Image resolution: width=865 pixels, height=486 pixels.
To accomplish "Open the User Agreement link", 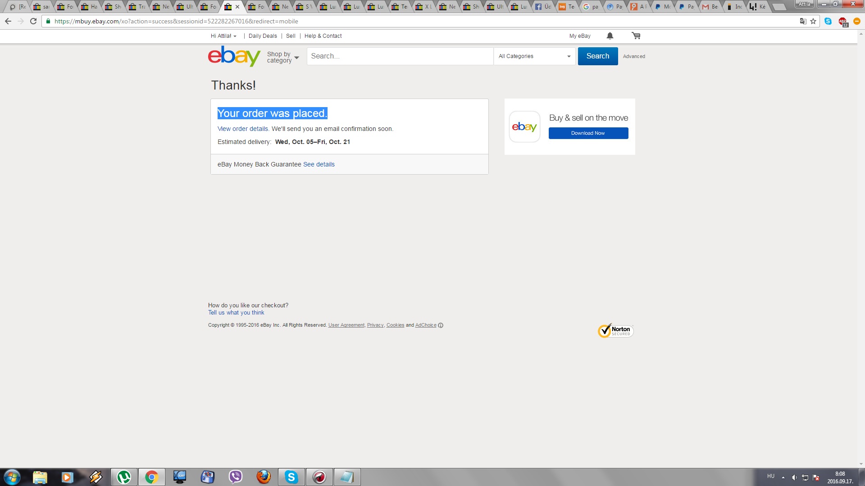I will click(x=346, y=325).
